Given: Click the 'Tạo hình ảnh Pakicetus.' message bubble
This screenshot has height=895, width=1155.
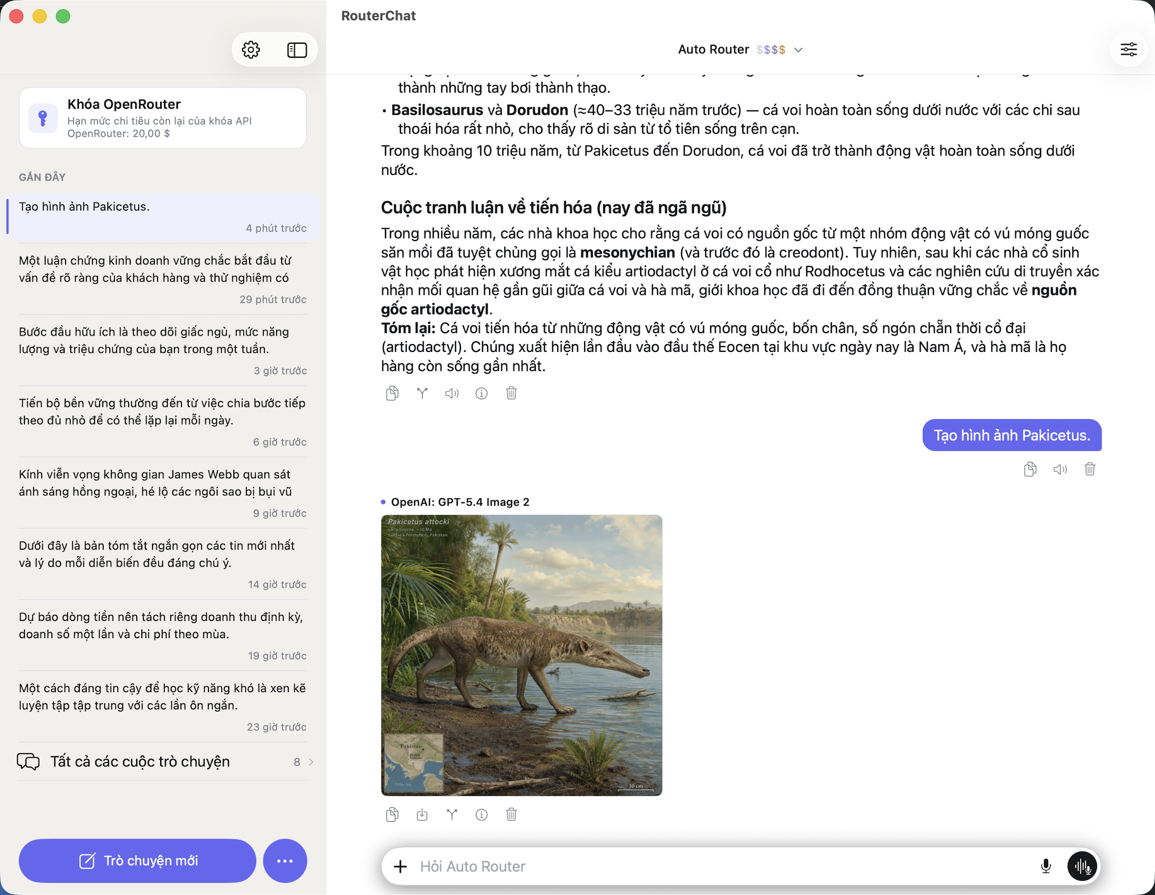Looking at the screenshot, I should pos(1012,435).
